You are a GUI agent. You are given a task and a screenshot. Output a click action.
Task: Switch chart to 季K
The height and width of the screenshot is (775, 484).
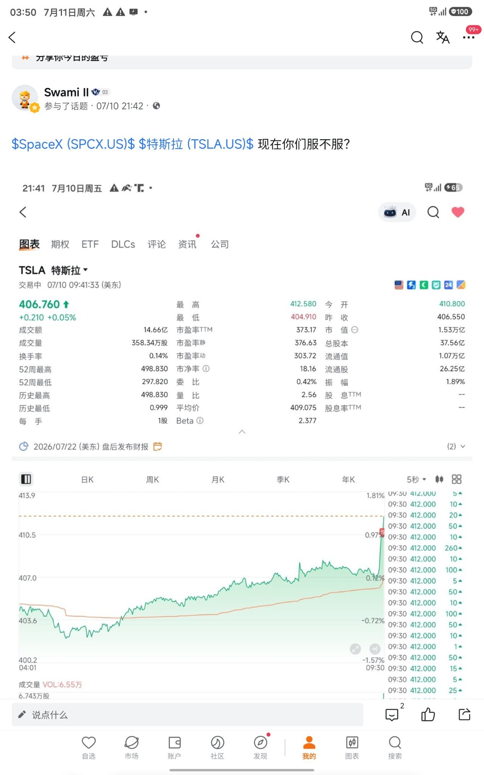tap(283, 480)
